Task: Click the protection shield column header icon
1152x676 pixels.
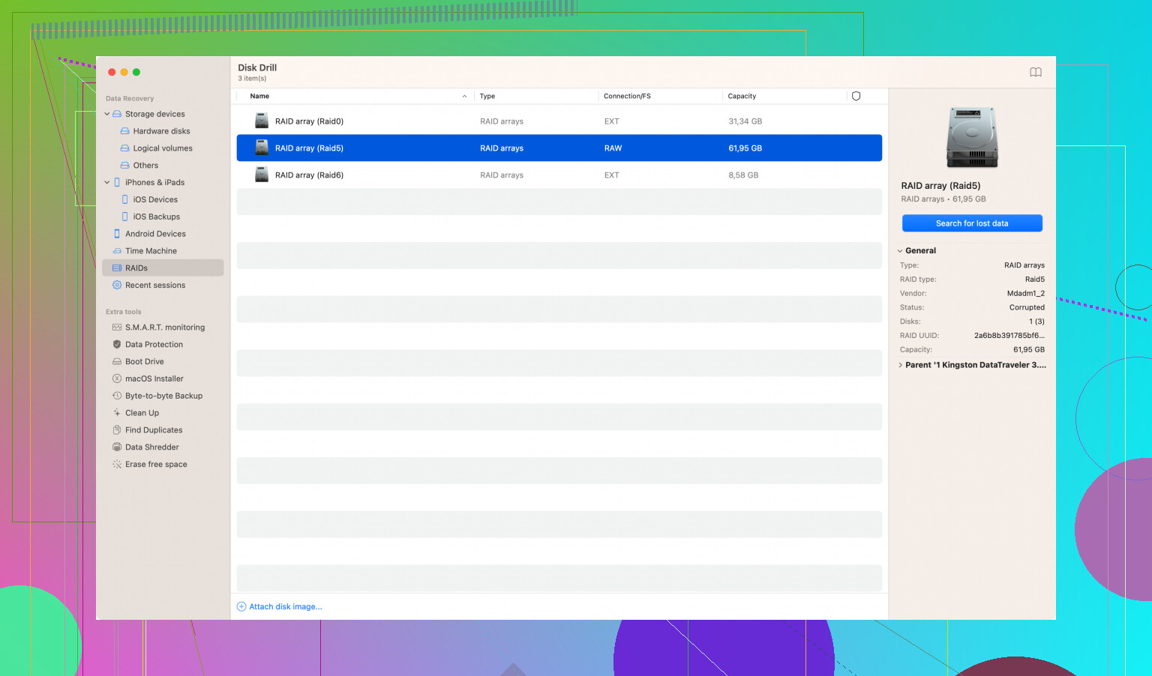Action: pyautogui.click(x=856, y=96)
